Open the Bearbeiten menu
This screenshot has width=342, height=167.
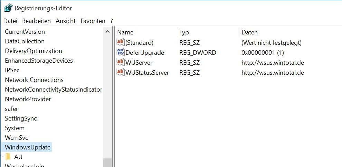click(36, 21)
